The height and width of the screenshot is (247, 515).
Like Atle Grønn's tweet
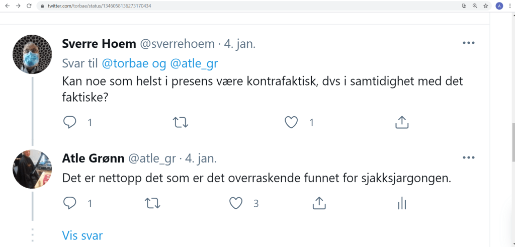(236, 203)
